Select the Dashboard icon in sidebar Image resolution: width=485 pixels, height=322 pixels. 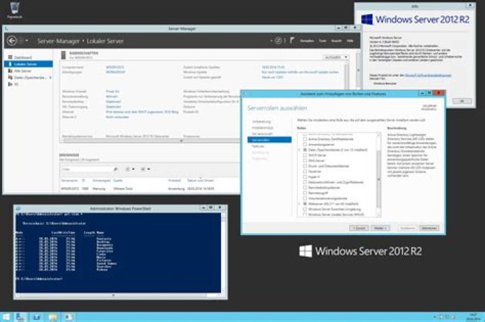click(x=10, y=57)
